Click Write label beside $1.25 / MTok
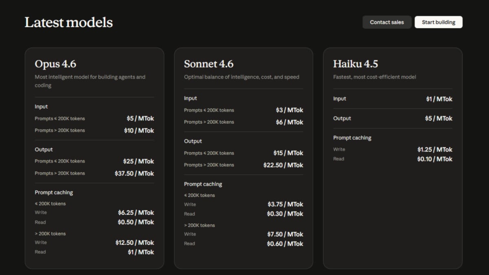Viewport: 489px width, 275px height. (x=339, y=150)
